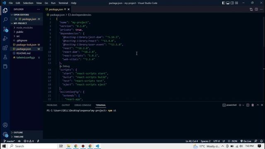Open package-lock.json in explorer

tap(26, 45)
